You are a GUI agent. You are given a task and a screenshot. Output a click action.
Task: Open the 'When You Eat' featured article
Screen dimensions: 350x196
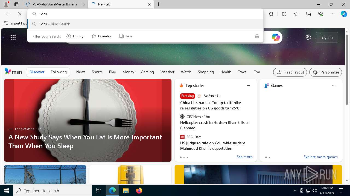[x=88, y=120]
